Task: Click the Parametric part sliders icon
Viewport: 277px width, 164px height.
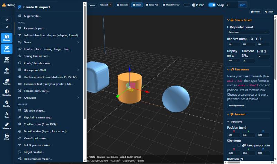Action: point(20,28)
